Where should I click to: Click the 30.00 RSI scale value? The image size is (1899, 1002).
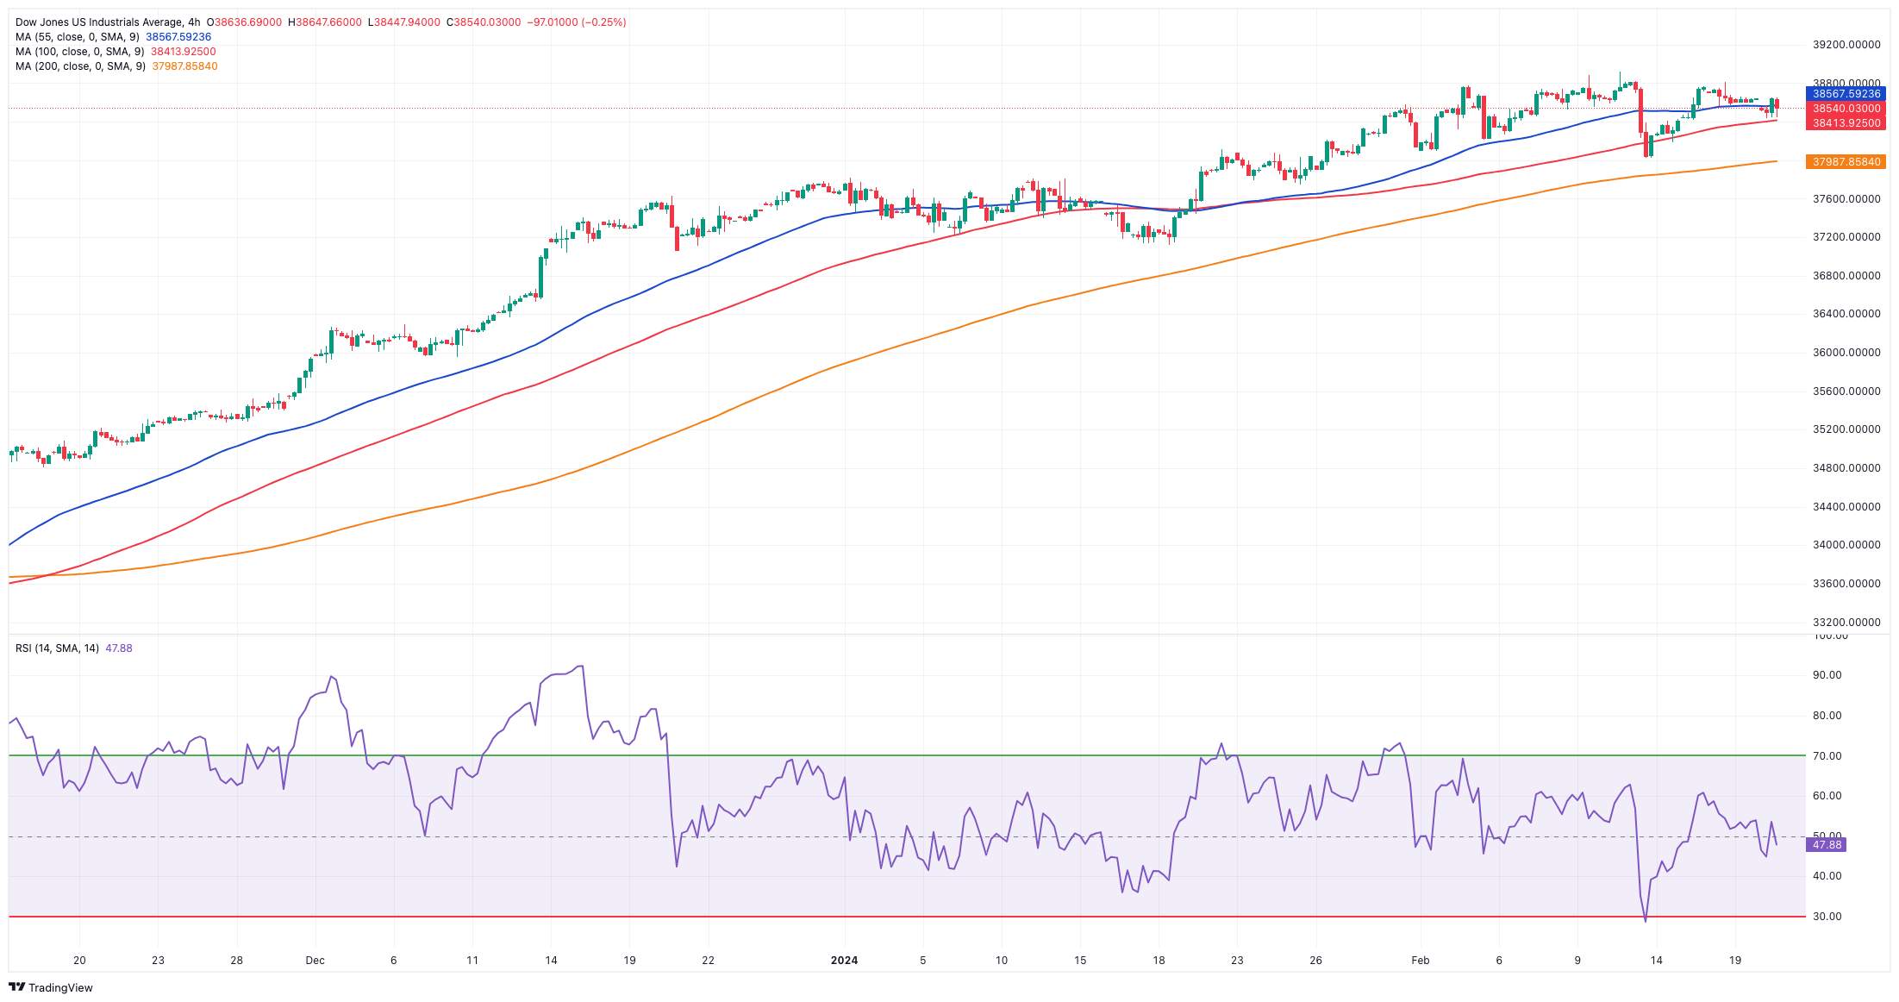(x=1827, y=917)
